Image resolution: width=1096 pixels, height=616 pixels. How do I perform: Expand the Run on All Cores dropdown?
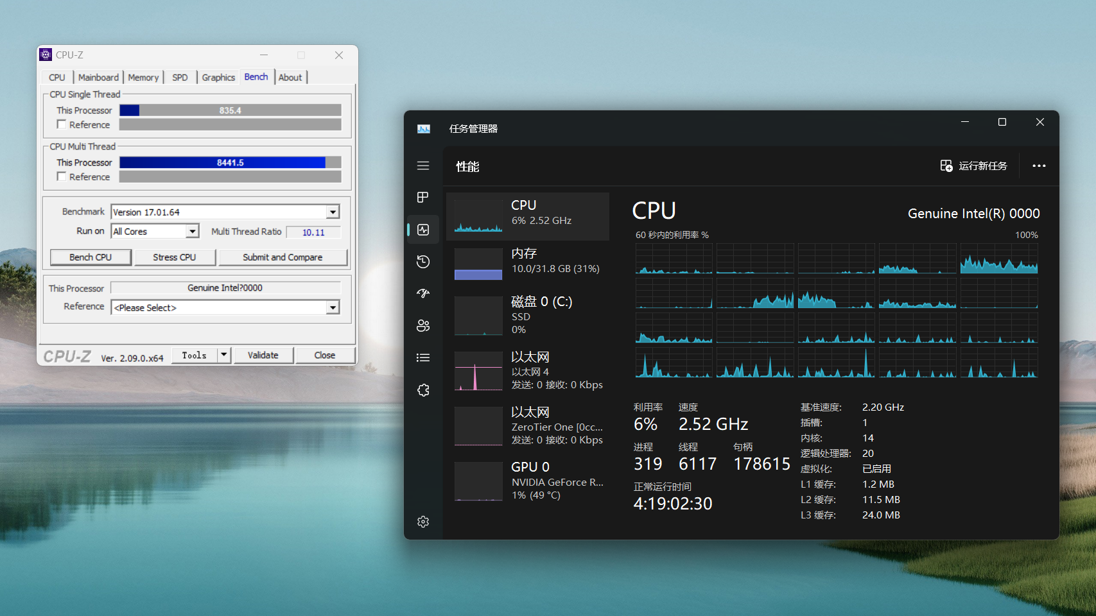(x=192, y=232)
